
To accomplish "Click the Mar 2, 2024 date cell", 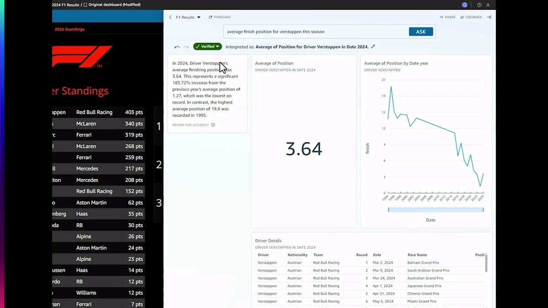I will click(x=383, y=263).
